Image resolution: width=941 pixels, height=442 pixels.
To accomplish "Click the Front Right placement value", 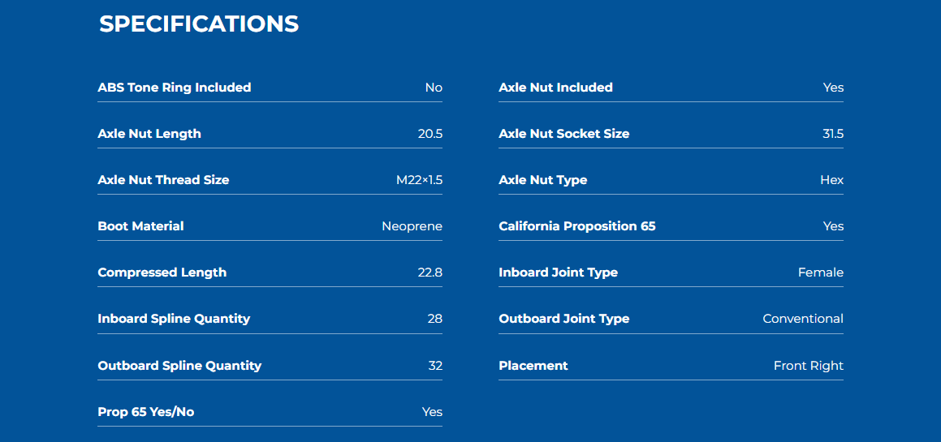I will [x=809, y=365].
